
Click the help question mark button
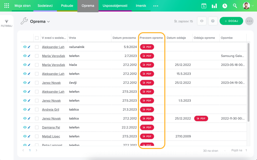213,21
